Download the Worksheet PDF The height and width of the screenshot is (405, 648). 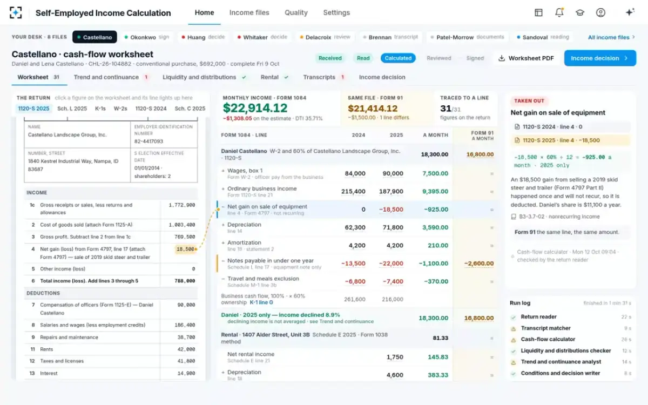(526, 58)
